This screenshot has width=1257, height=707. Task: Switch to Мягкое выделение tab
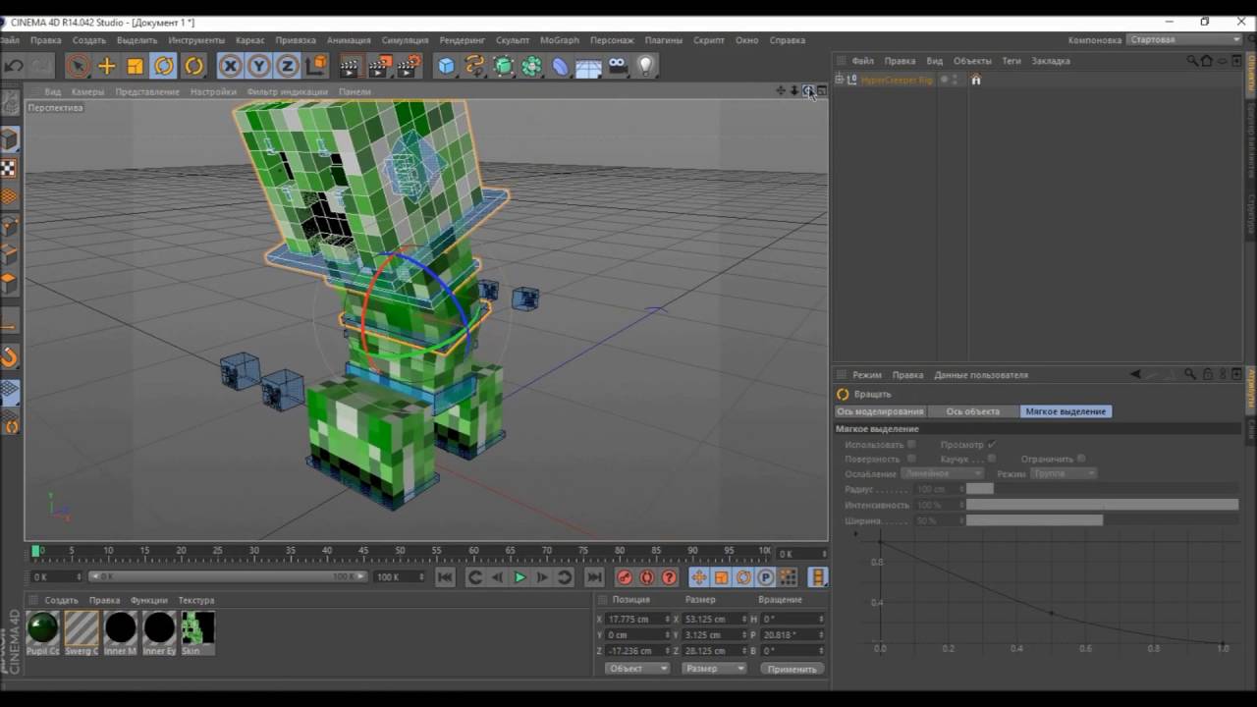(1066, 411)
